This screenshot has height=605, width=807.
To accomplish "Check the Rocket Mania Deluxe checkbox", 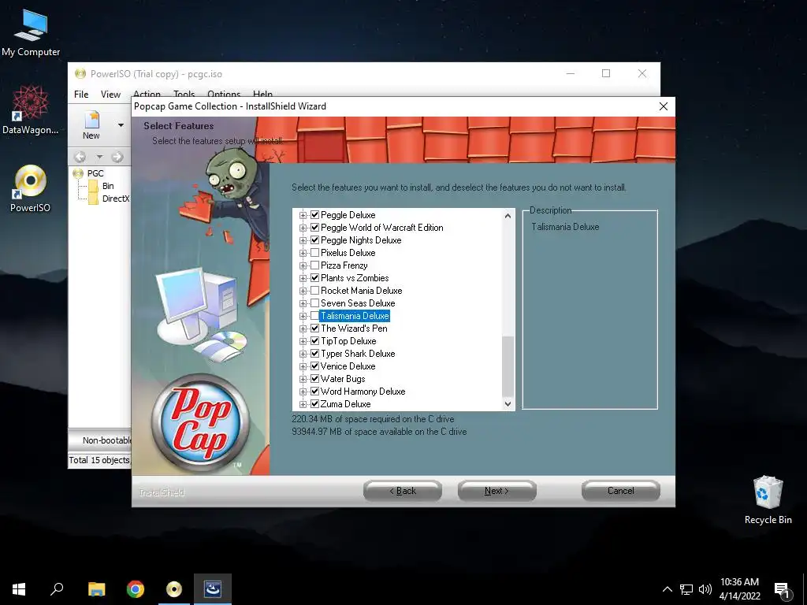I will 315,290.
